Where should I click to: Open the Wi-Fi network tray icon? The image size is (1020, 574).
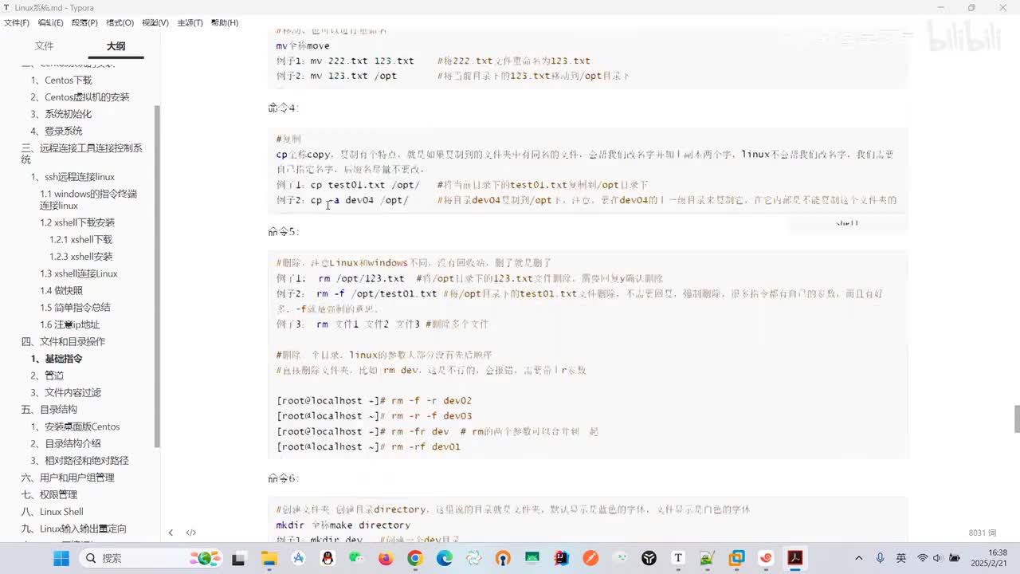point(922,558)
